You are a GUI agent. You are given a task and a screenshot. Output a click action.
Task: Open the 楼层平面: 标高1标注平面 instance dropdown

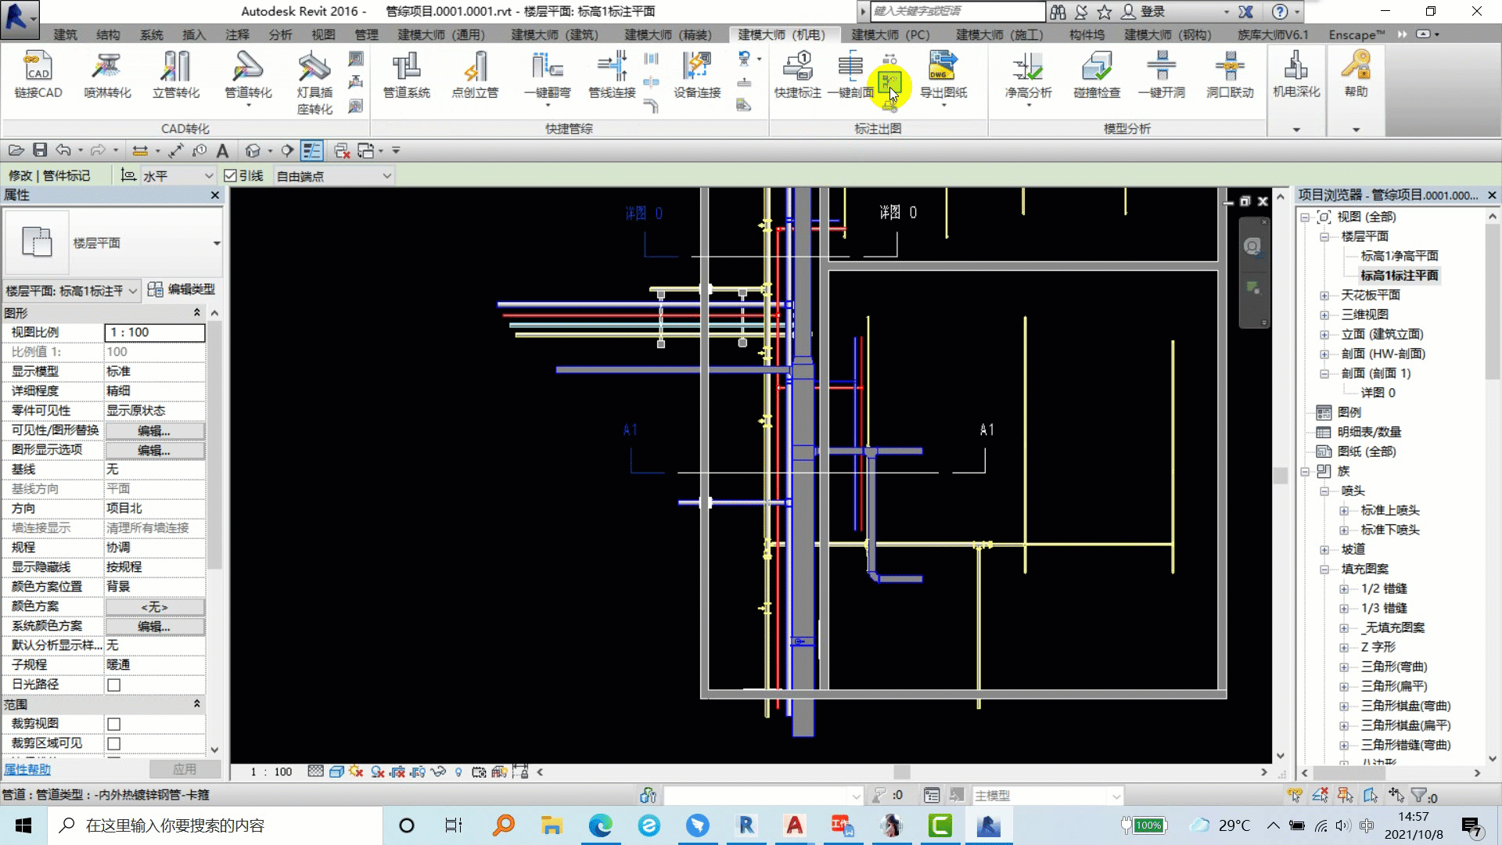[x=71, y=291]
